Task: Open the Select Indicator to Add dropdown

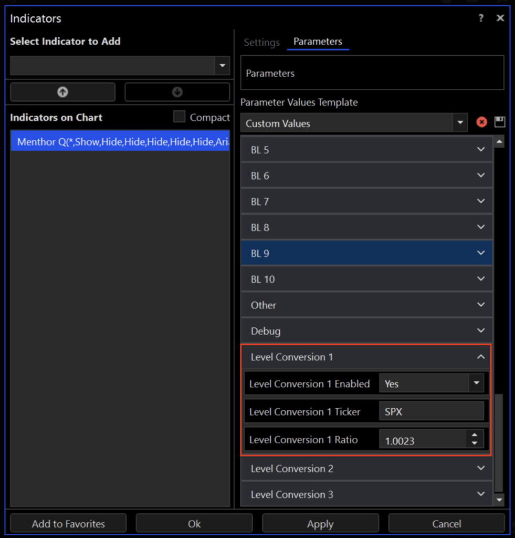Action: coord(222,66)
